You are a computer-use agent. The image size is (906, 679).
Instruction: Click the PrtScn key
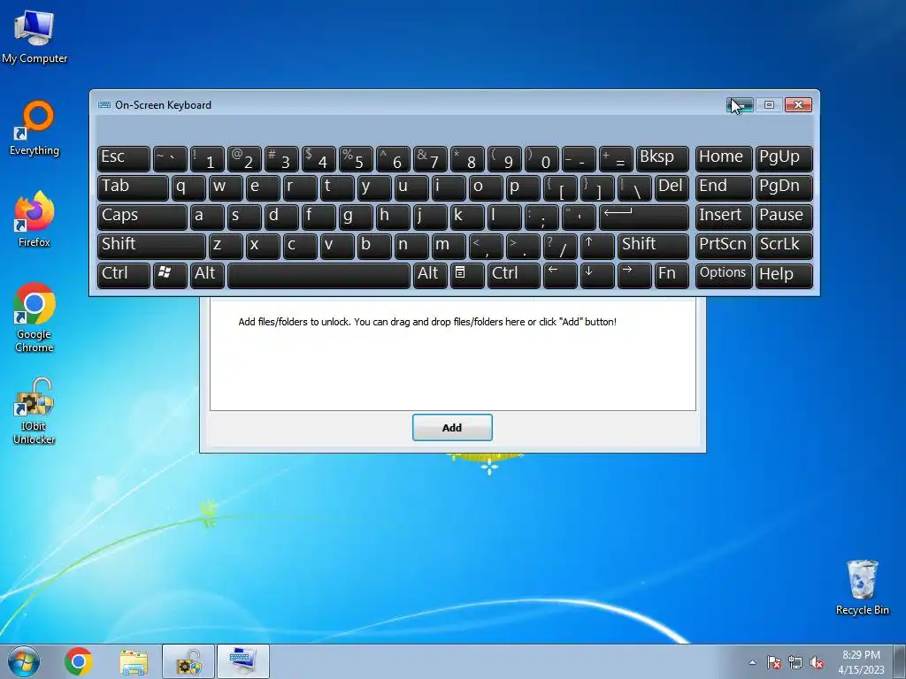[x=724, y=246]
